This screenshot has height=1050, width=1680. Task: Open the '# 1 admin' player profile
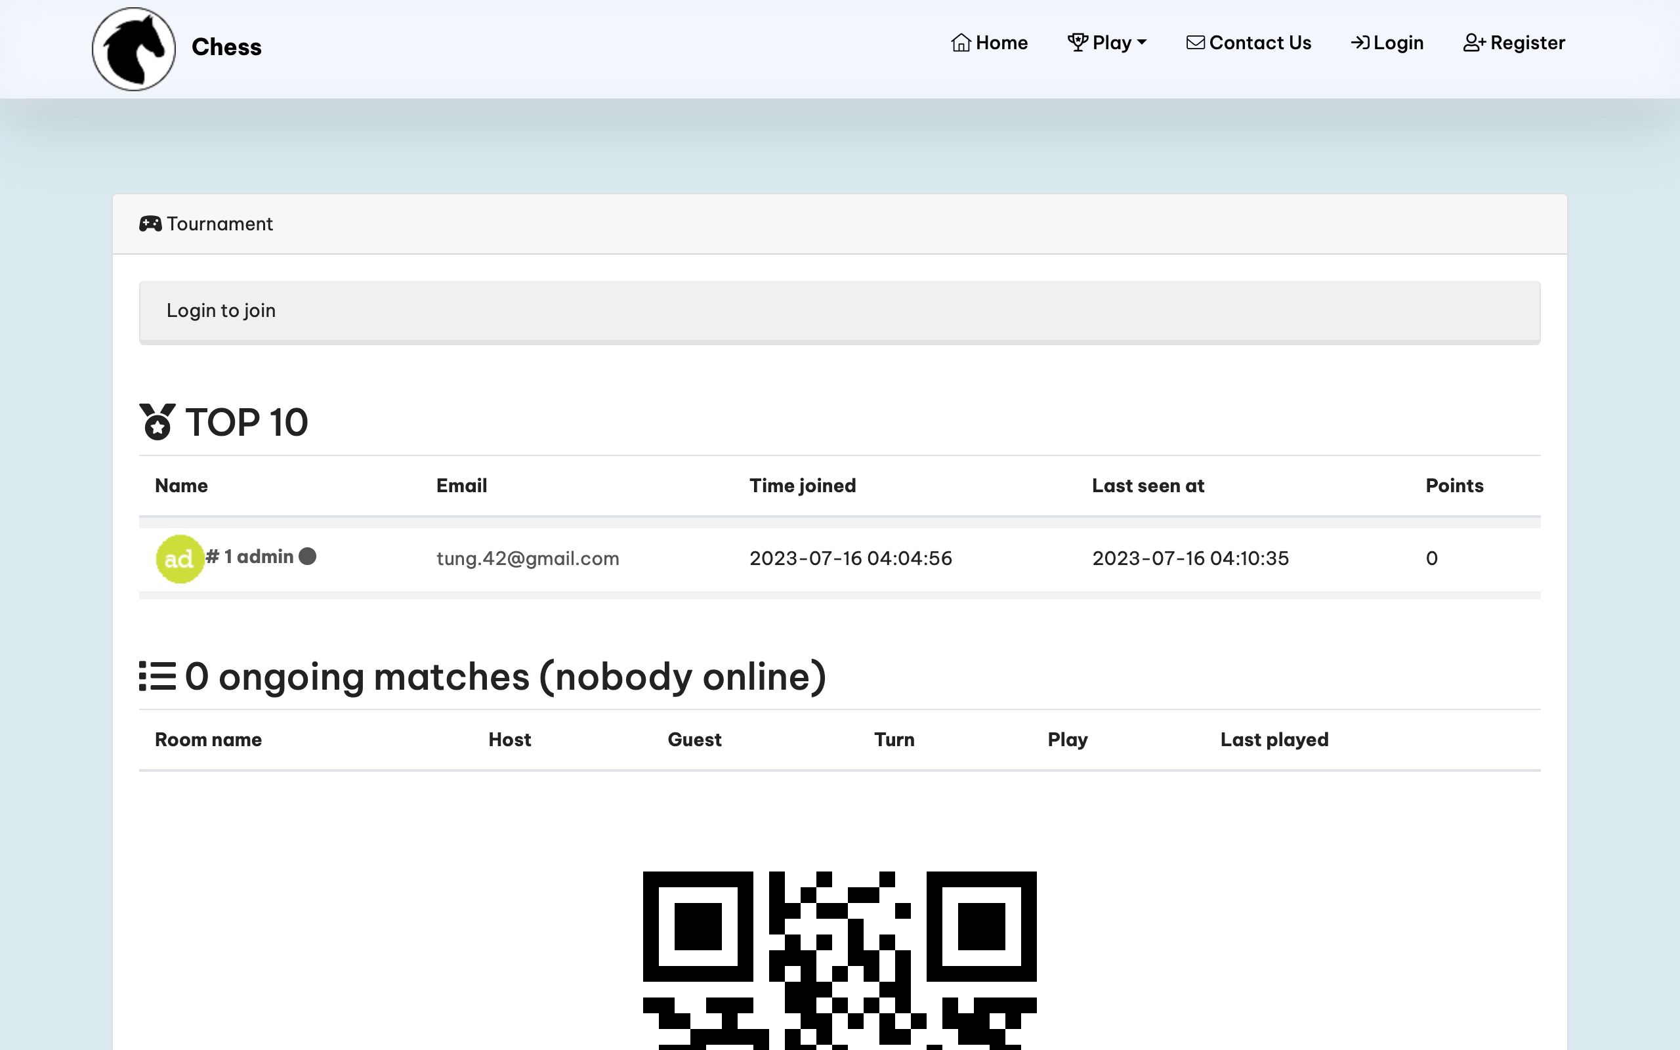[249, 557]
